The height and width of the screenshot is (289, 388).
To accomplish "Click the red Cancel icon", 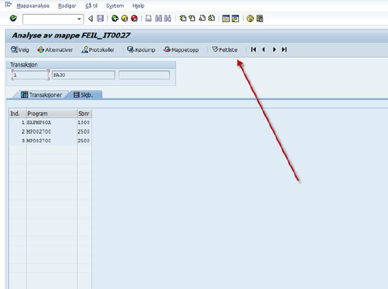I will tap(134, 18).
